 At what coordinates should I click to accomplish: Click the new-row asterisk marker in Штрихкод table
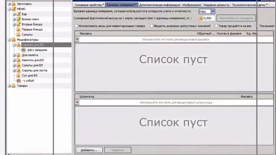(x=77, y=102)
